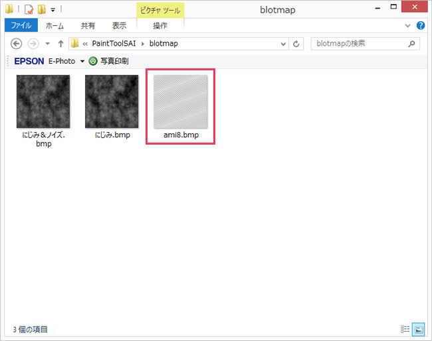432x341 pixels.
Task: Click the properties icon in quick access toolbar
Action: click(29, 9)
